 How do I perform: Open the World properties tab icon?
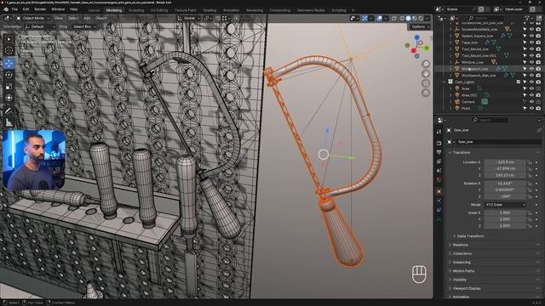439,179
